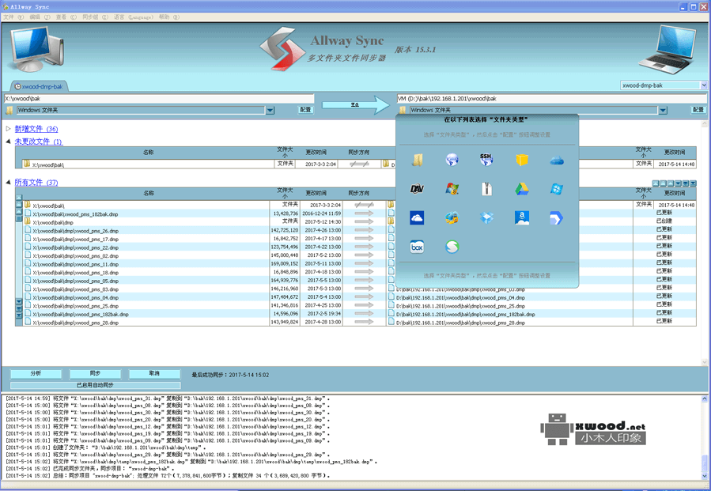
Task: Switch to xwood-dmp-bak job tab
Action: (x=39, y=86)
